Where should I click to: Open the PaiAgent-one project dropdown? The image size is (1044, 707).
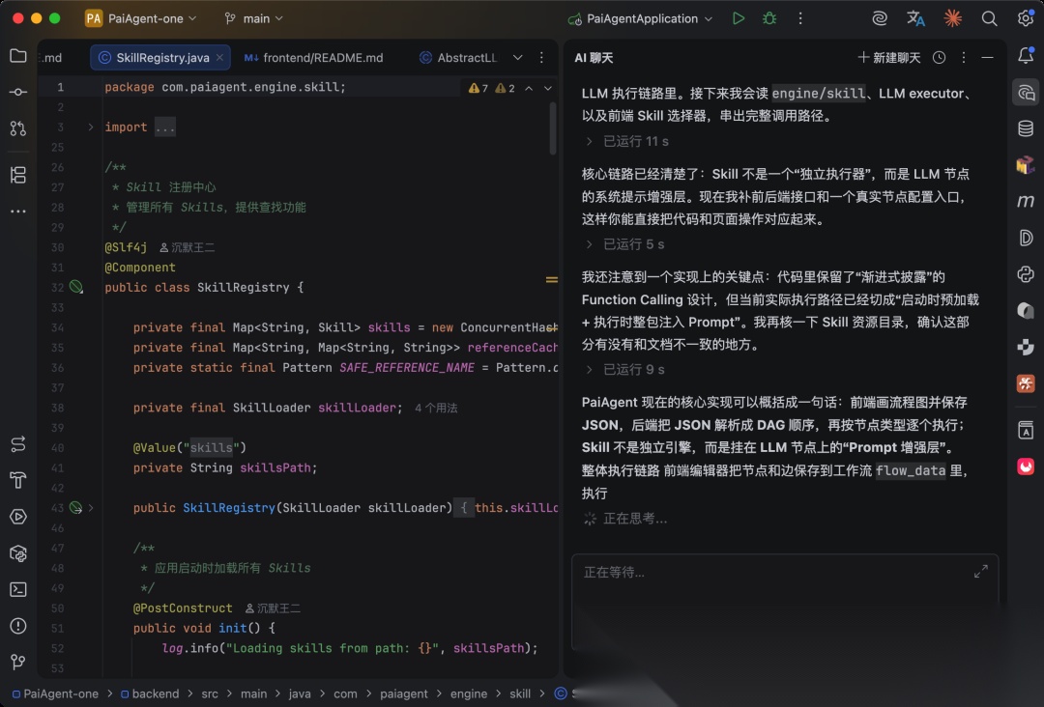141,18
